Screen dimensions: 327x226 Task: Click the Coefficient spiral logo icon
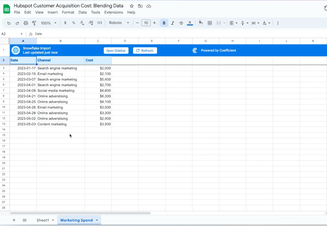[x=195, y=50]
